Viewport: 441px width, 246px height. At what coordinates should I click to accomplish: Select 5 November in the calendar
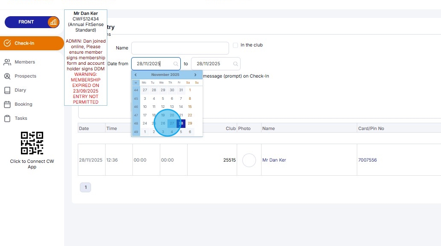pos(163,98)
